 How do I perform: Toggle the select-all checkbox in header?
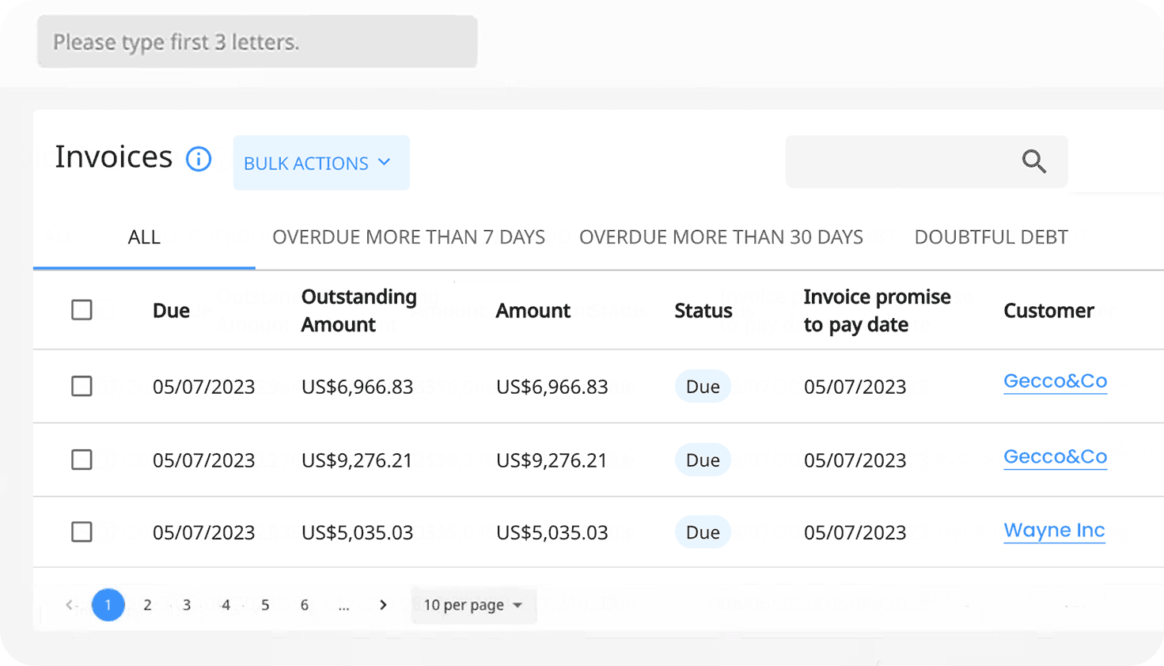point(82,310)
